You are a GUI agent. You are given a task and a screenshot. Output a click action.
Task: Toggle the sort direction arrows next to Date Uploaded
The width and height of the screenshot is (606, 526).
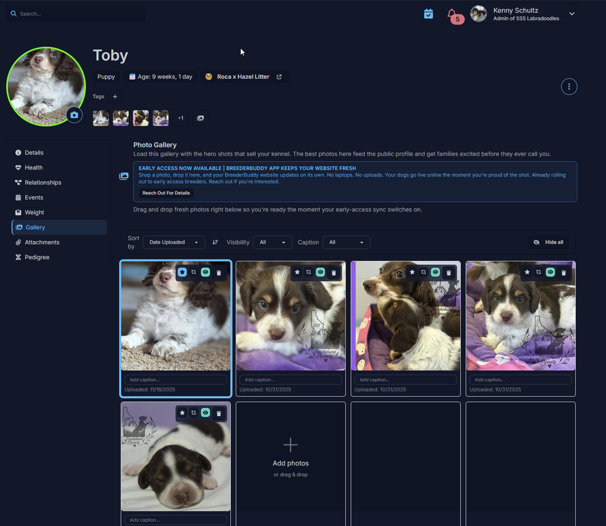pyautogui.click(x=215, y=242)
